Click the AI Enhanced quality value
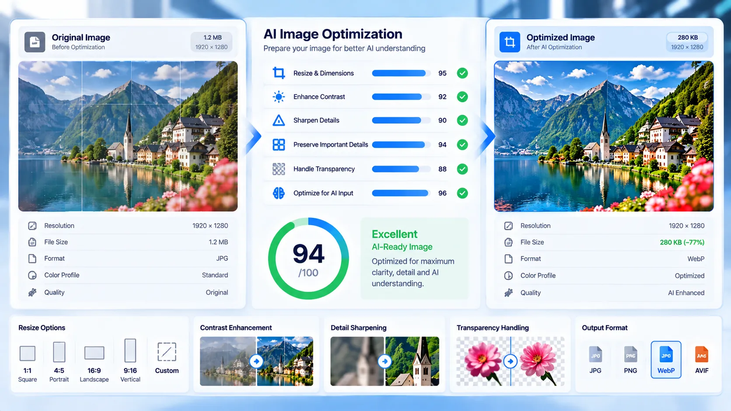The height and width of the screenshot is (411, 731). tap(686, 293)
